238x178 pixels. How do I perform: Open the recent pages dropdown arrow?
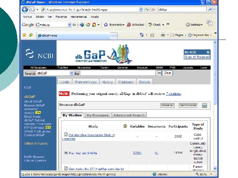click(x=37, y=10)
